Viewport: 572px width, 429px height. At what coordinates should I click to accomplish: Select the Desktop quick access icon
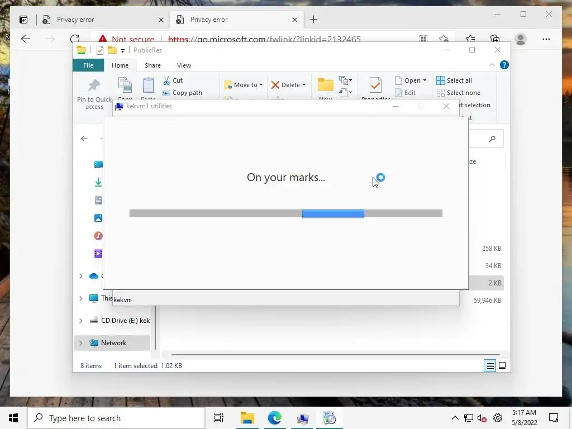coord(98,165)
